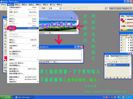Pick the Clone Stamp tool
Viewport: 133px width, 99px height.
click(x=5, y=35)
